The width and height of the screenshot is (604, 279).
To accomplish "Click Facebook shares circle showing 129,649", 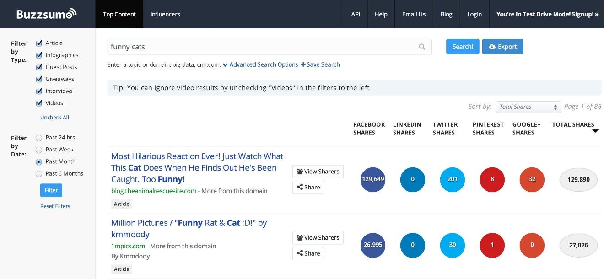I will coord(373,179).
